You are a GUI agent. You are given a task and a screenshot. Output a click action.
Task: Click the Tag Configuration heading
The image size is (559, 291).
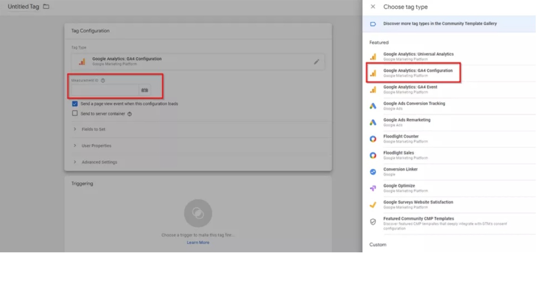point(90,31)
